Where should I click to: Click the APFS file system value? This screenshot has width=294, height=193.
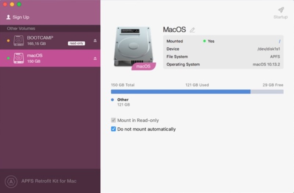tap(275, 57)
